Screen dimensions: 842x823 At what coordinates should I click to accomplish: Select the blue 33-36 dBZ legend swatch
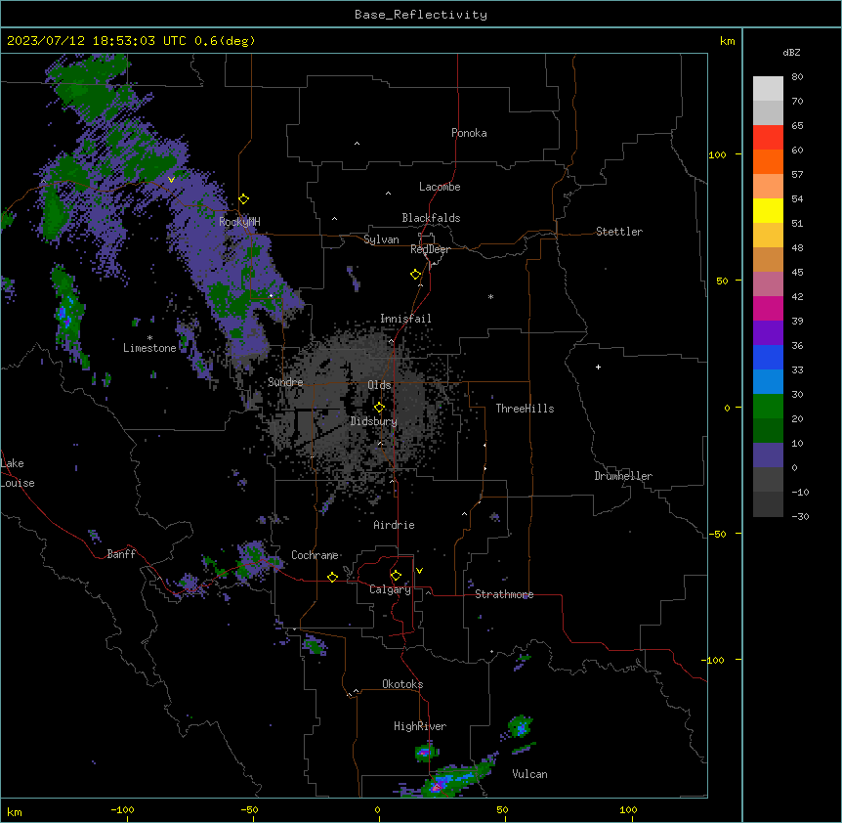click(x=768, y=357)
